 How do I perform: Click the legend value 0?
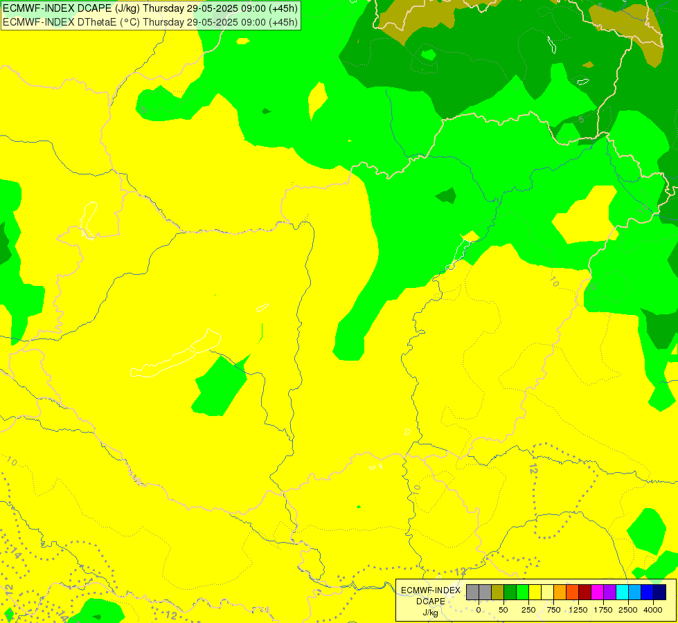pyautogui.click(x=479, y=610)
